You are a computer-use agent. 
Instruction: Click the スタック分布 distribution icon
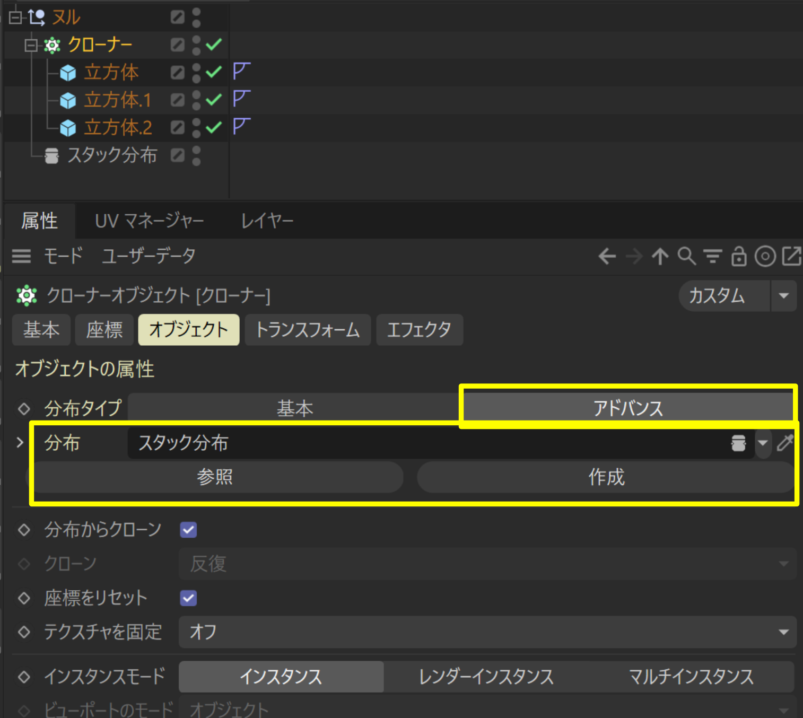51,155
